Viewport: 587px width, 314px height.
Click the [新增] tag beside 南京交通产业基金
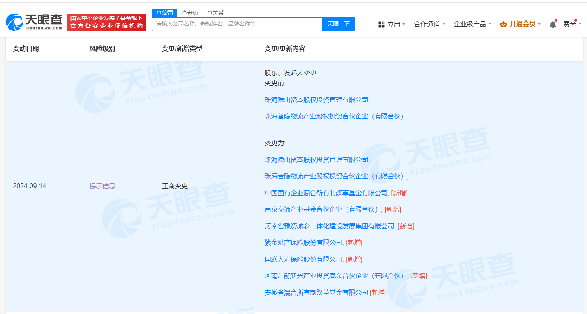[393, 209]
